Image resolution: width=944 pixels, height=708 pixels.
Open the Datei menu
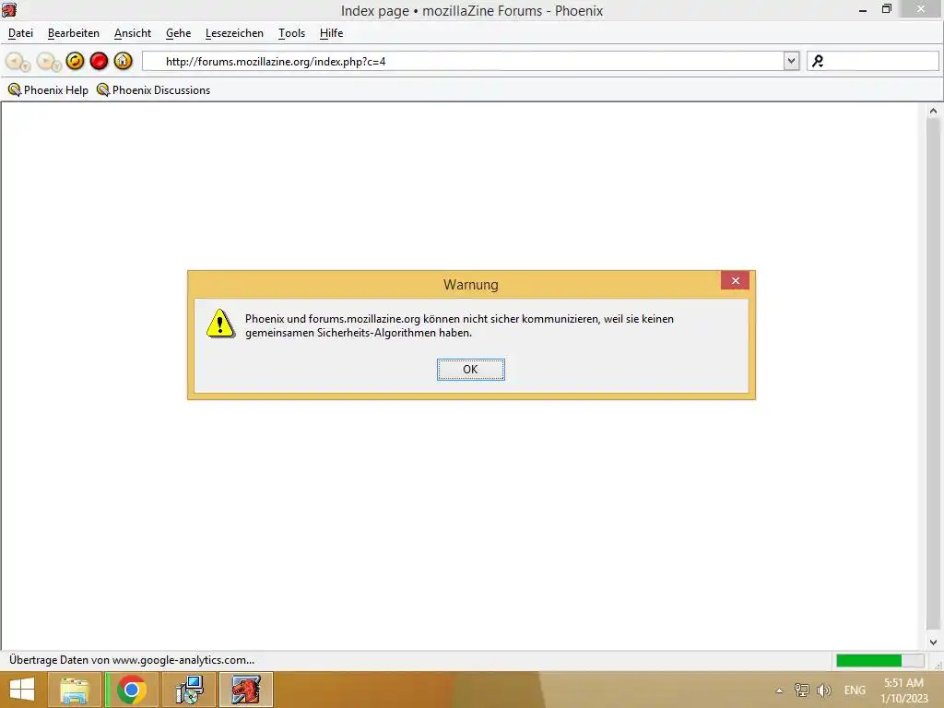tap(20, 33)
